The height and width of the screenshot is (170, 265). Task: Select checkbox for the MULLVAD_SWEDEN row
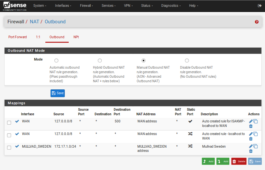pos(9,148)
